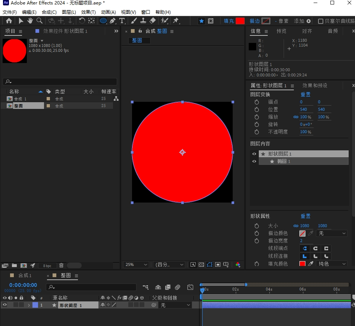Click 重置 for 图层变换
Image resolution: width=355 pixels, height=326 pixels.
click(x=305, y=94)
